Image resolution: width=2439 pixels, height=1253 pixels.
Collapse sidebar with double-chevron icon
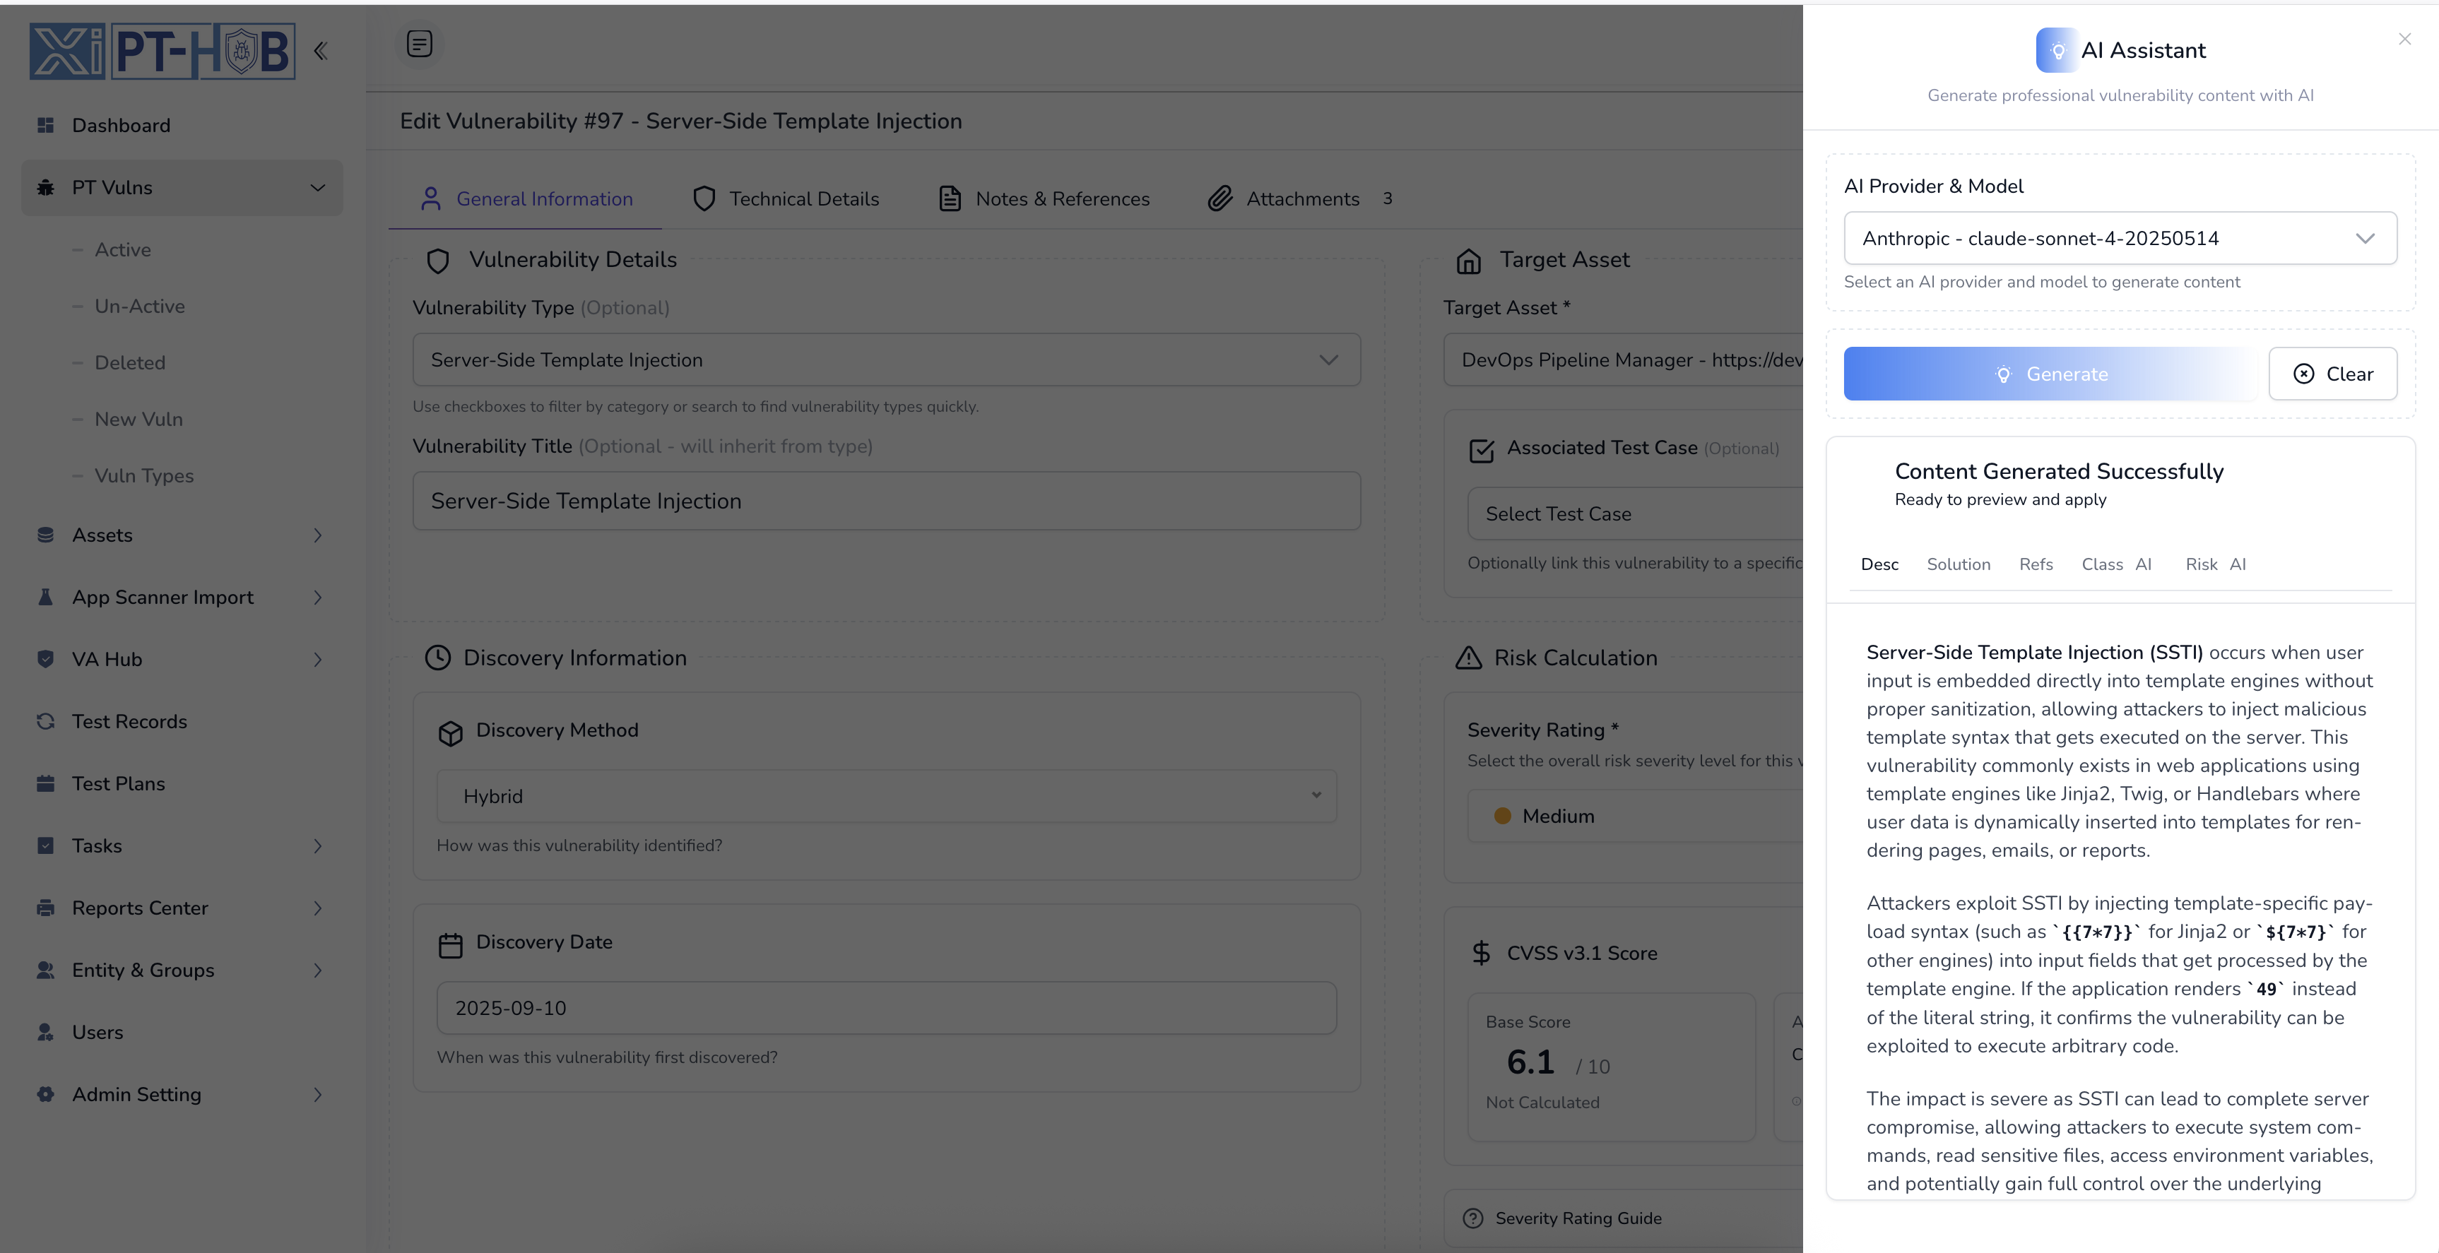[x=321, y=51]
